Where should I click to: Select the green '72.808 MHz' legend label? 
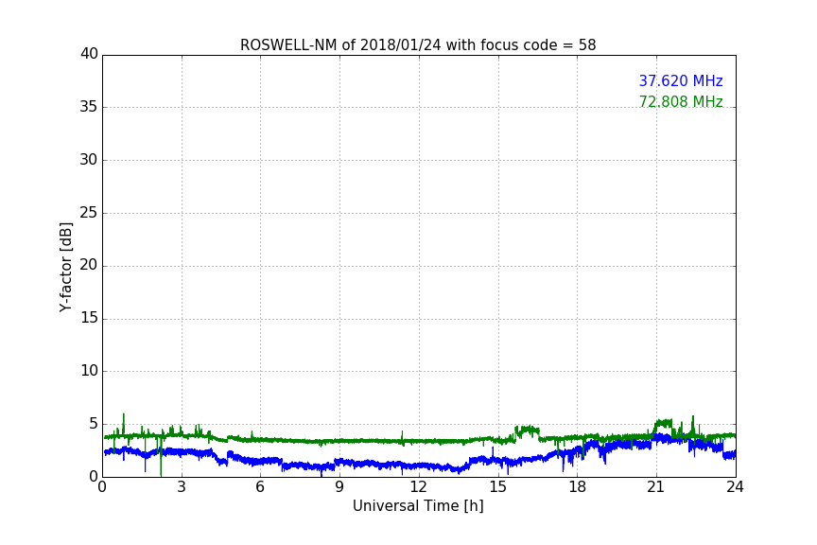coord(681,101)
